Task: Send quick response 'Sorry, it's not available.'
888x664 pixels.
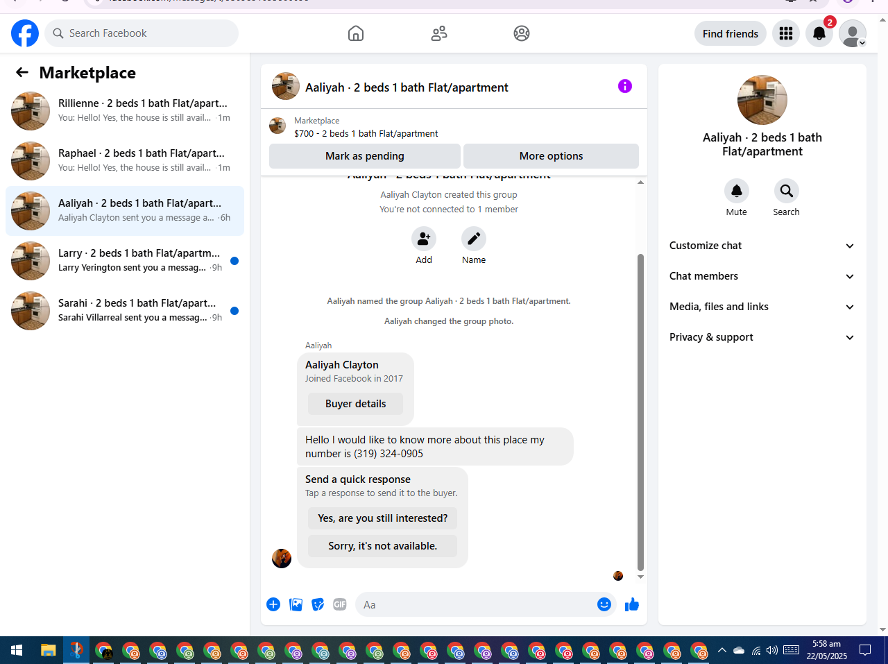Action: tap(382, 546)
